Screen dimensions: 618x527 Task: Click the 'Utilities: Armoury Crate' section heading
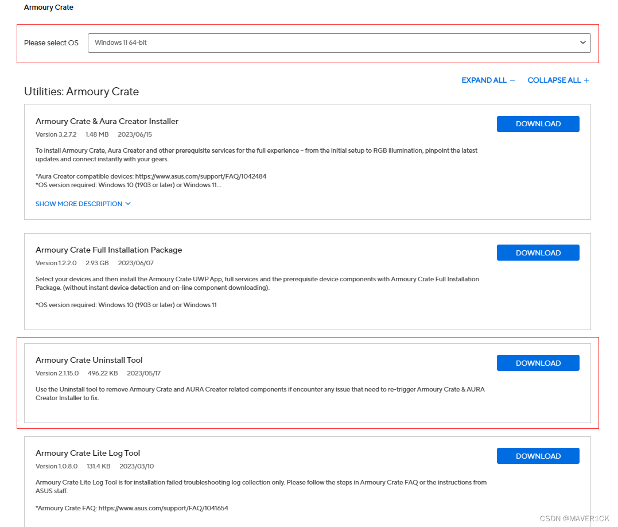pos(81,91)
